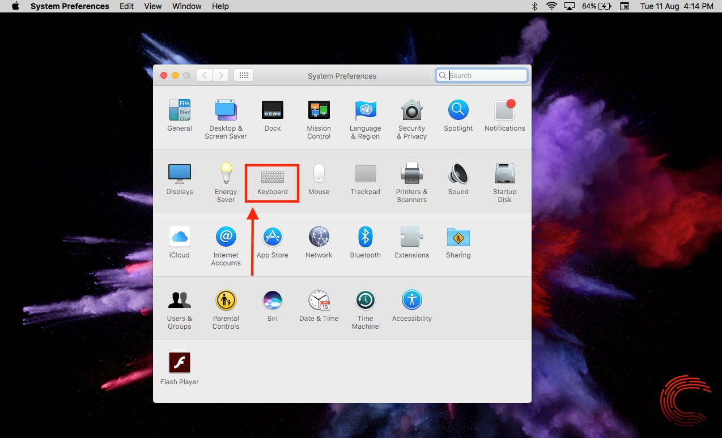The height and width of the screenshot is (438, 722).
Task: Click the Bluetooth status icon in menu bar
Action: coord(534,6)
